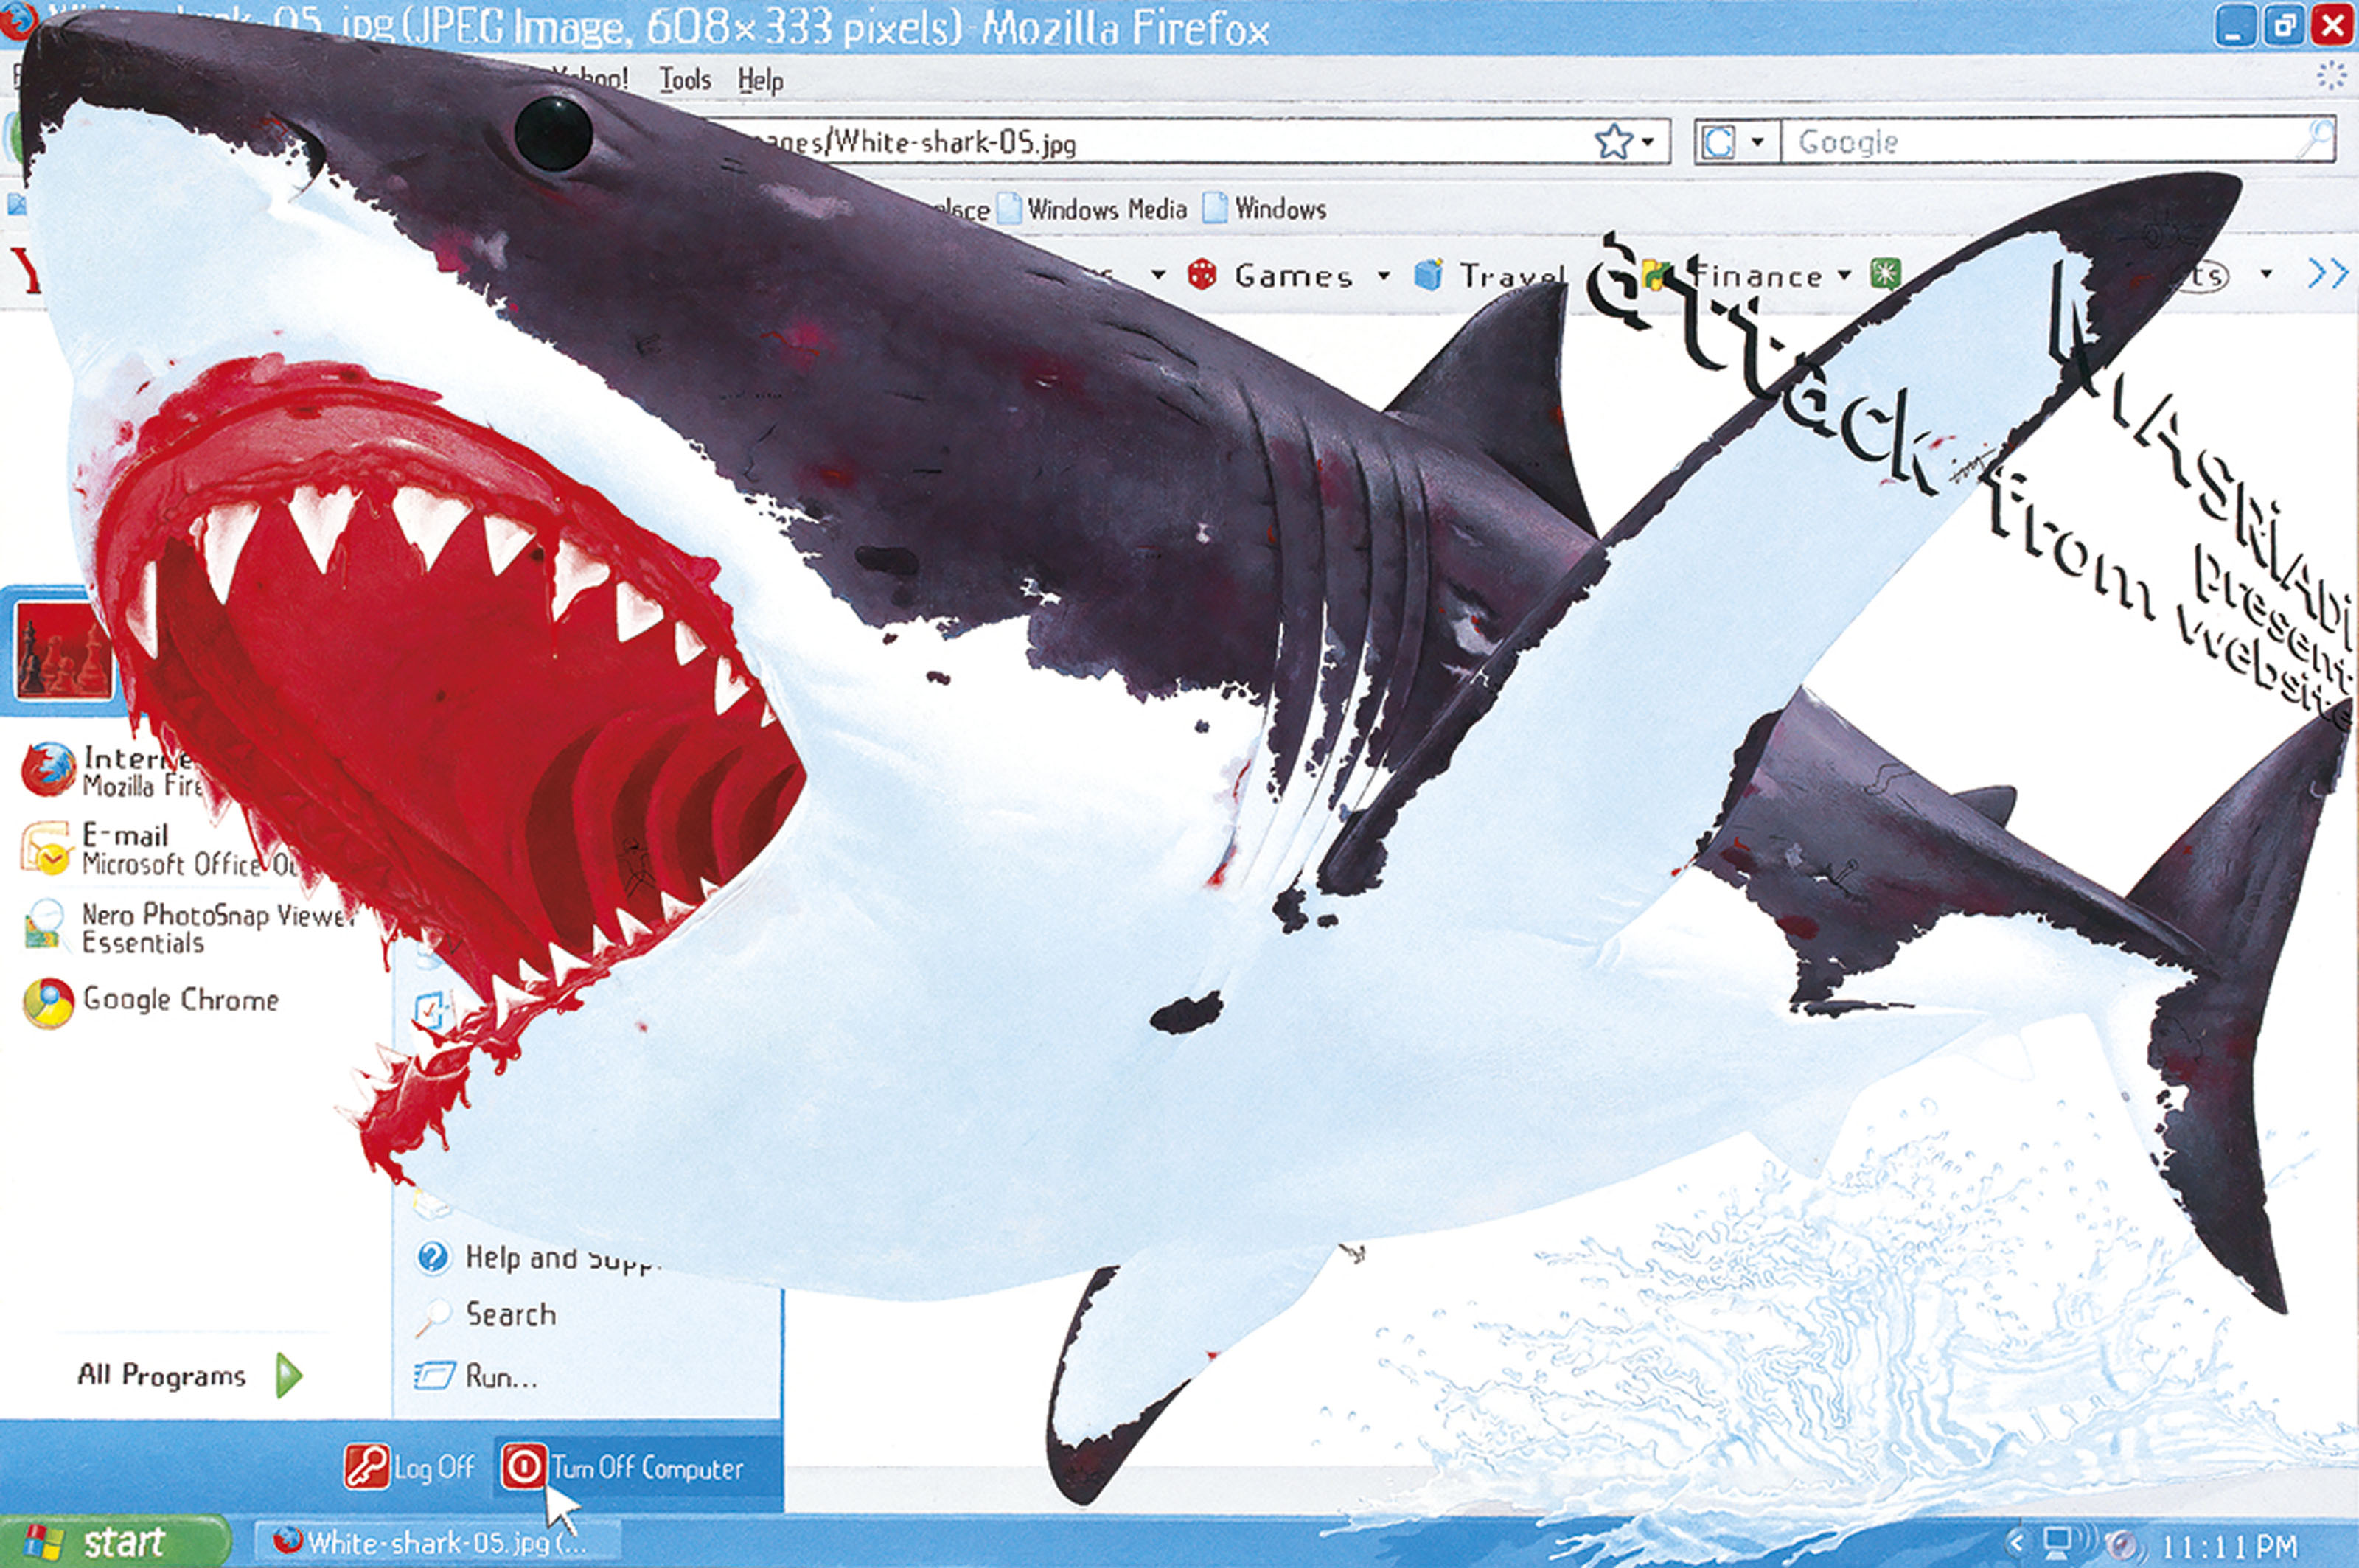Launch the Nero PhotoSnap Viewer icon
Viewport: 2359px width, 1568px height.
pyautogui.click(x=45, y=924)
